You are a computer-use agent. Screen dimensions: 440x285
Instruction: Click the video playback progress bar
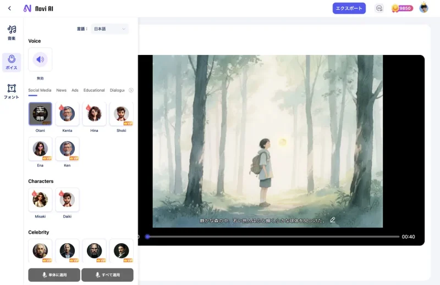coord(272,237)
